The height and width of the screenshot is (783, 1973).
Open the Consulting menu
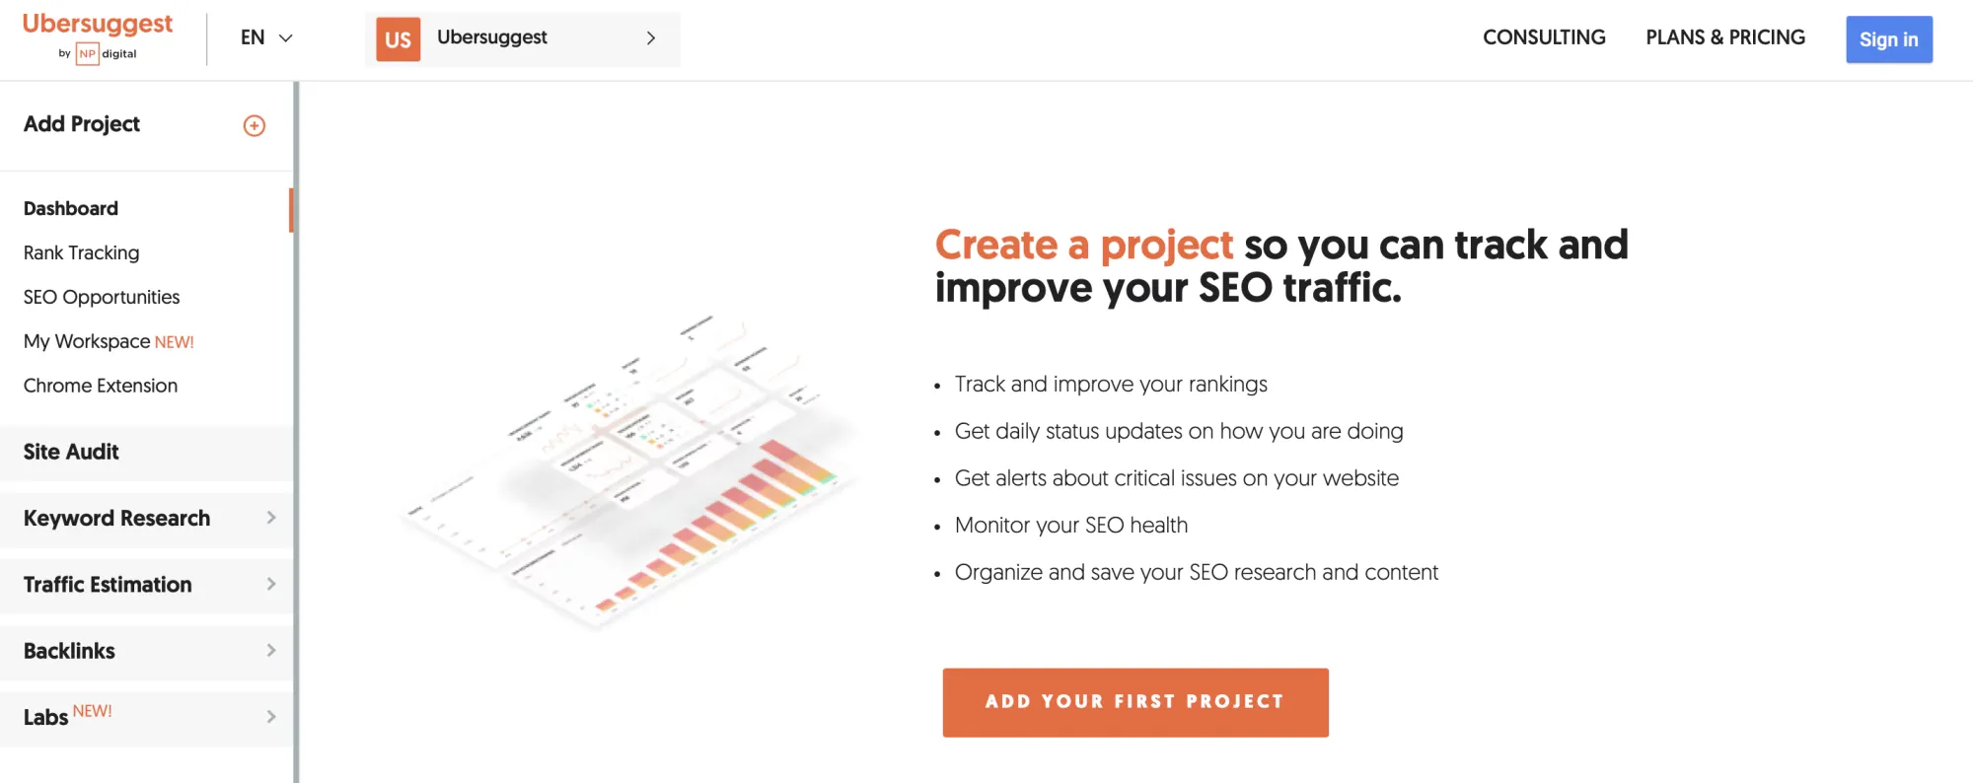click(1544, 37)
